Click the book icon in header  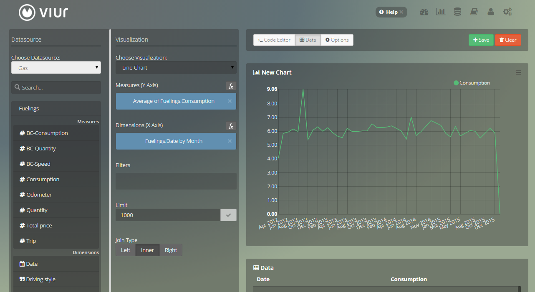coord(474,12)
